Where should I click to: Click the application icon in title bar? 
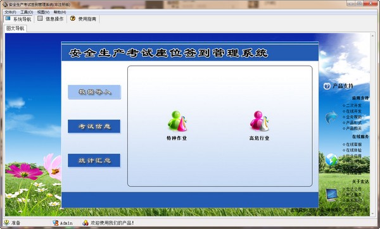5,4
